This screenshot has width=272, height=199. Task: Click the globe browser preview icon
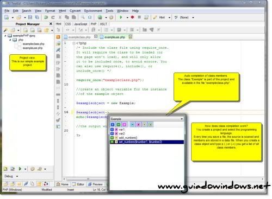click(x=100, y=17)
